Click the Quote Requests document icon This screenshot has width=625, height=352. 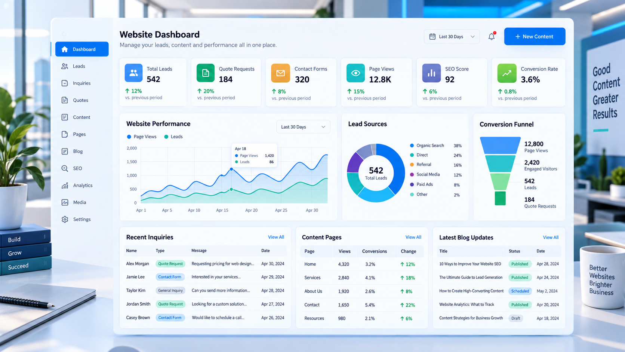[x=206, y=73]
